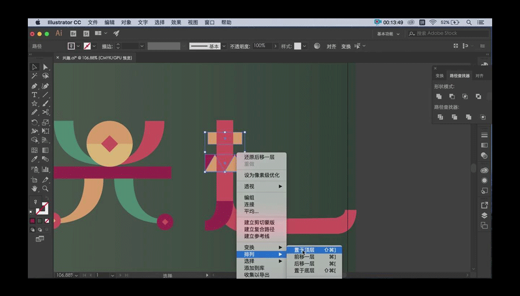Click the Unite shape mode icon
The height and width of the screenshot is (296, 520).
coord(439,96)
